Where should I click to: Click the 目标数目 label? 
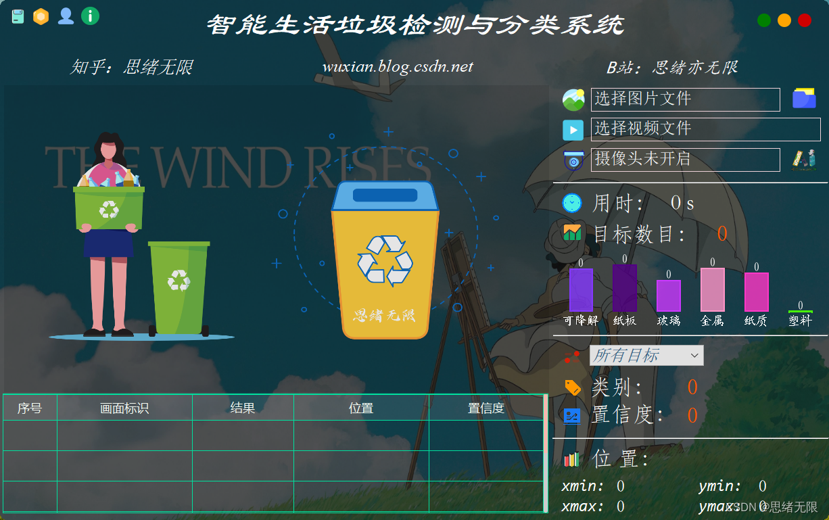pos(638,234)
